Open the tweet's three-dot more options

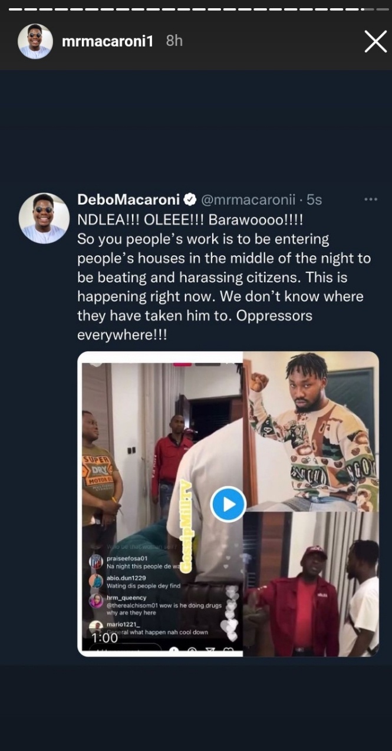click(x=371, y=200)
